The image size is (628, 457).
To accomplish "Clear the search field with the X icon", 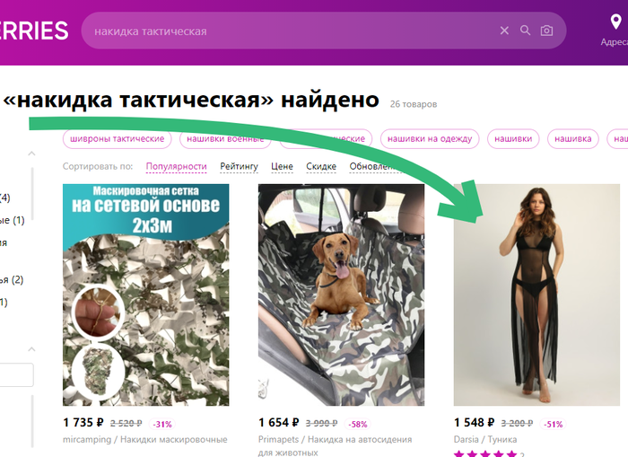I will [504, 31].
